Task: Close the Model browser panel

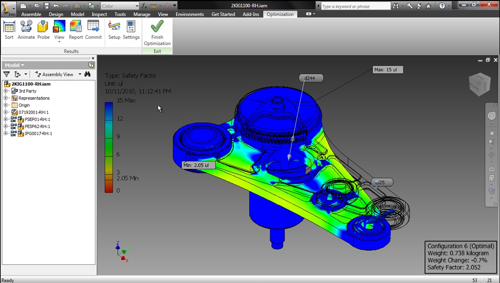Action: (93, 58)
